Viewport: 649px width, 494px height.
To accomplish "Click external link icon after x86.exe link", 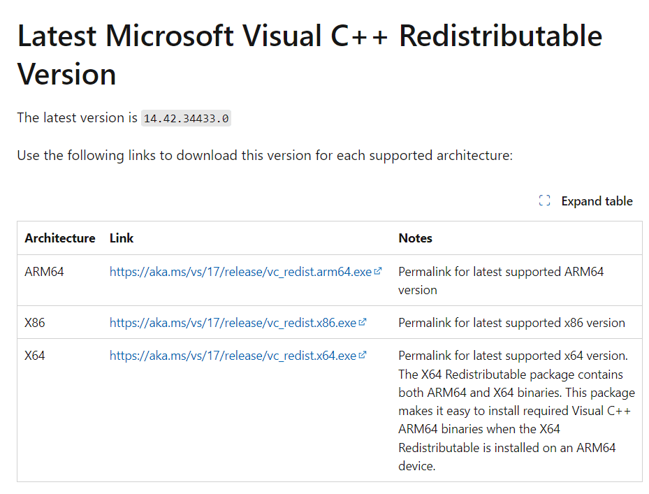I will (363, 321).
